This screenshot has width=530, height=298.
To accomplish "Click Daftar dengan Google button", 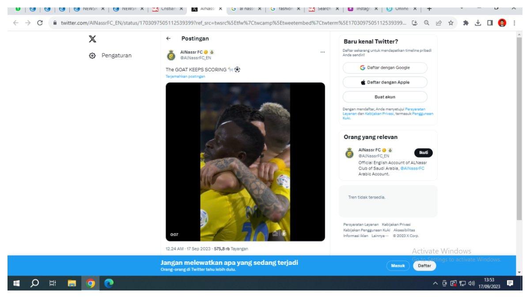I will point(385,68).
